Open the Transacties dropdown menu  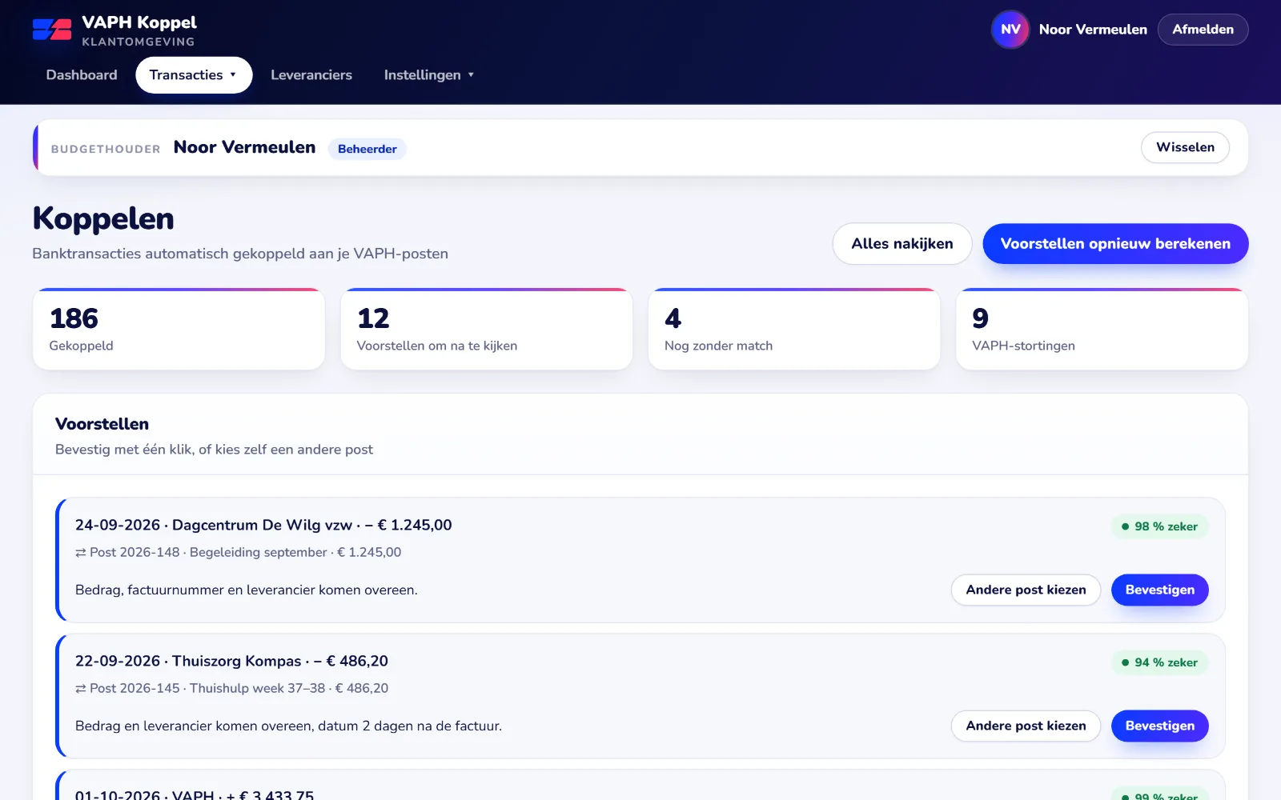pyautogui.click(x=194, y=75)
